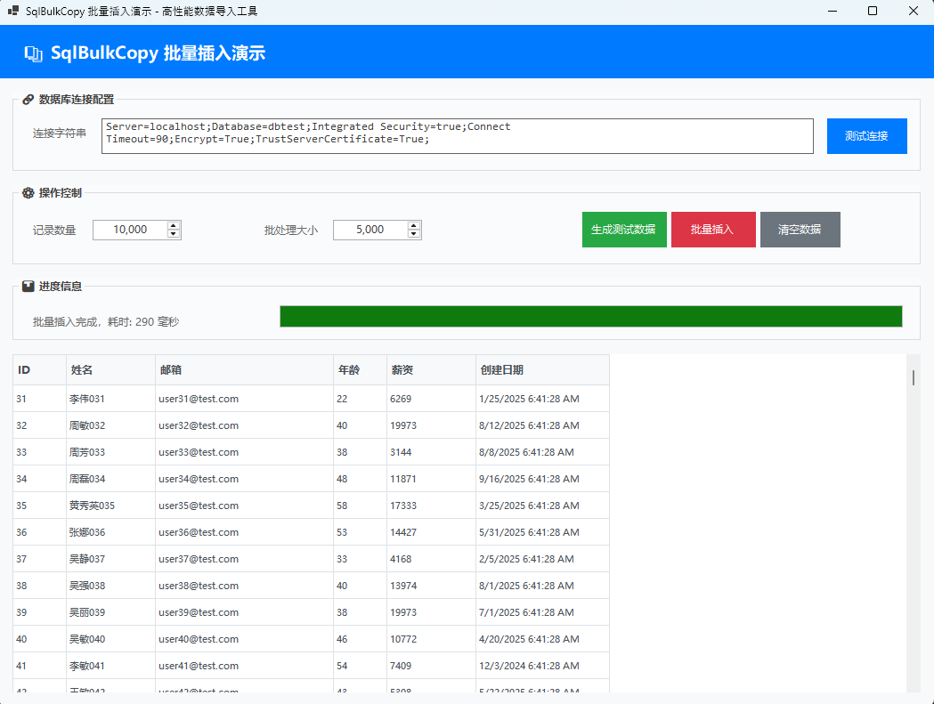Screen dimensions: 934x704
Task: Click the green 生成测试数据 button
Action: pos(624,230)
